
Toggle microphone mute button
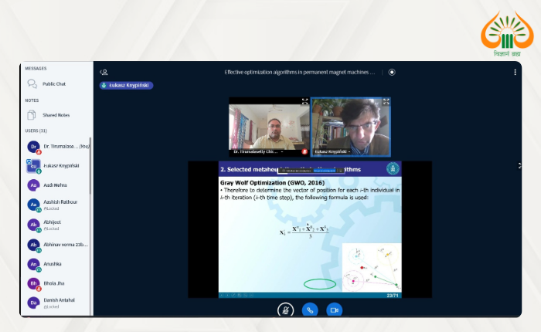click(285, 310)
